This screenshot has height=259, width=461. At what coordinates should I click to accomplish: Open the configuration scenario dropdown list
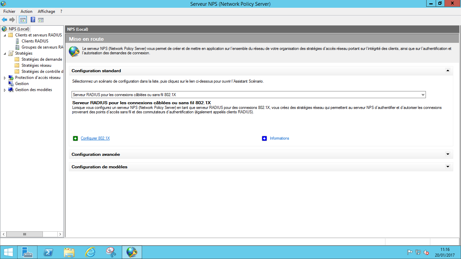[423, 95]
